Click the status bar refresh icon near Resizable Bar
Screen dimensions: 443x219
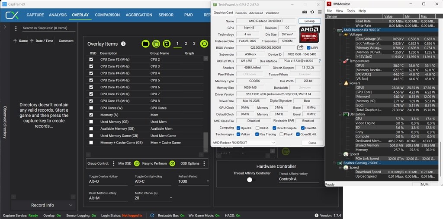(x=152, y=216)
